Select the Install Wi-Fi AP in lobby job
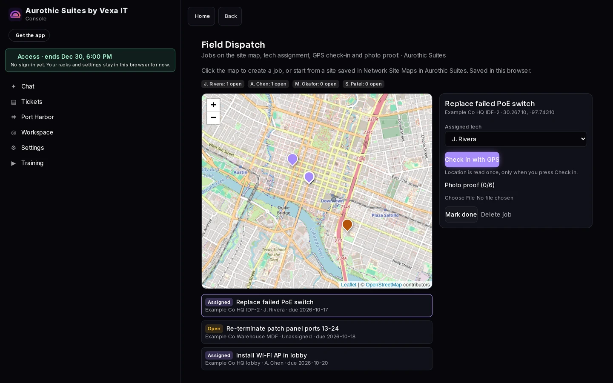Image resolution: width=613 pixels, height=383 pixels. coord(317,359)
